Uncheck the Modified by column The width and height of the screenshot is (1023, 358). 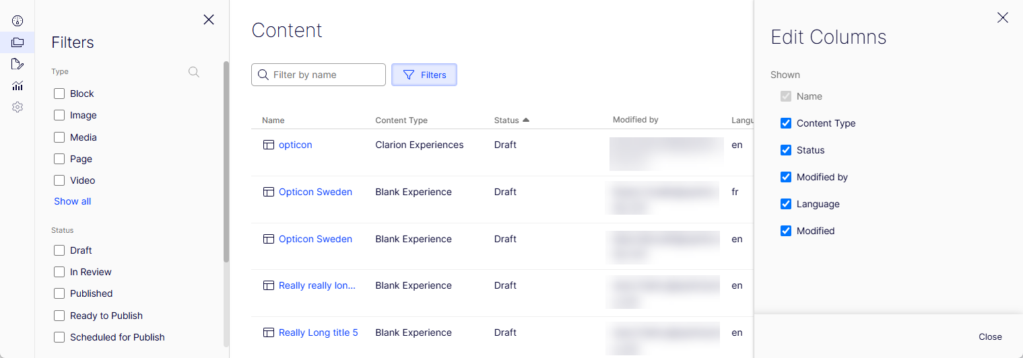tap(785, 177)
